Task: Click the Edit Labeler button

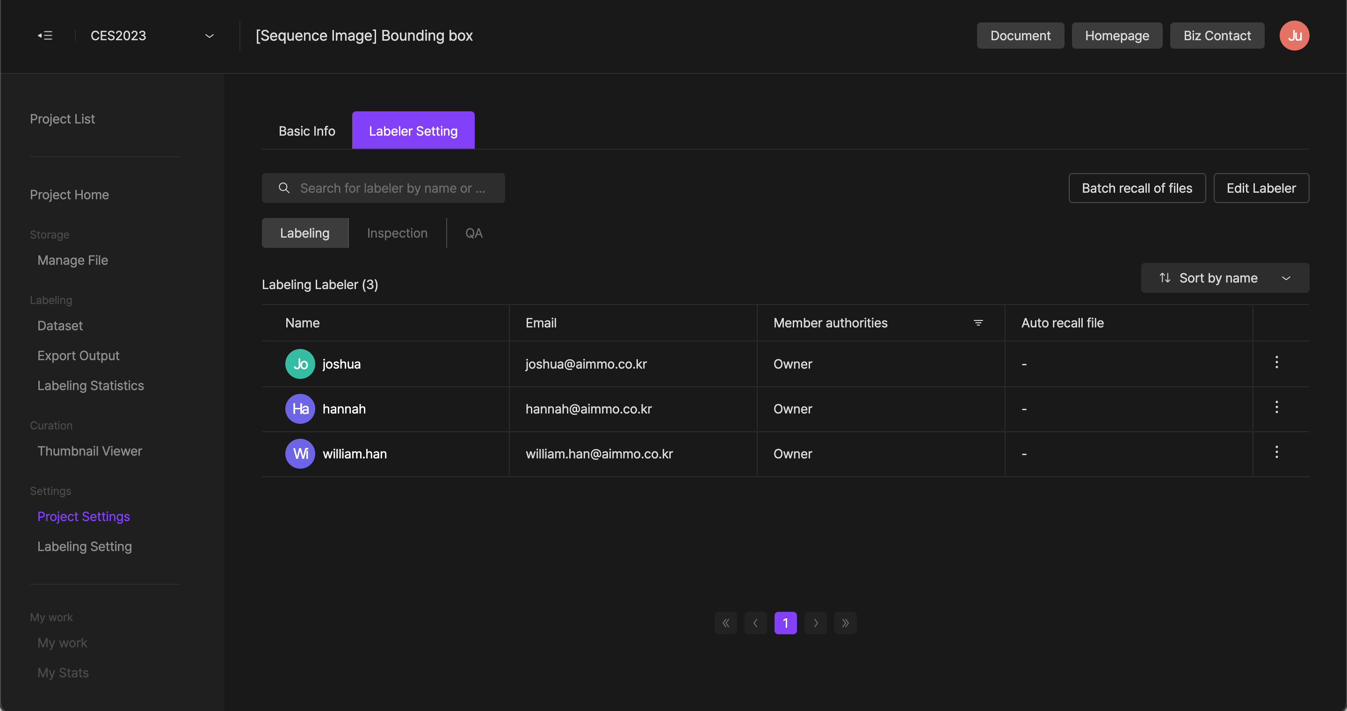Action: (1261, 188)
